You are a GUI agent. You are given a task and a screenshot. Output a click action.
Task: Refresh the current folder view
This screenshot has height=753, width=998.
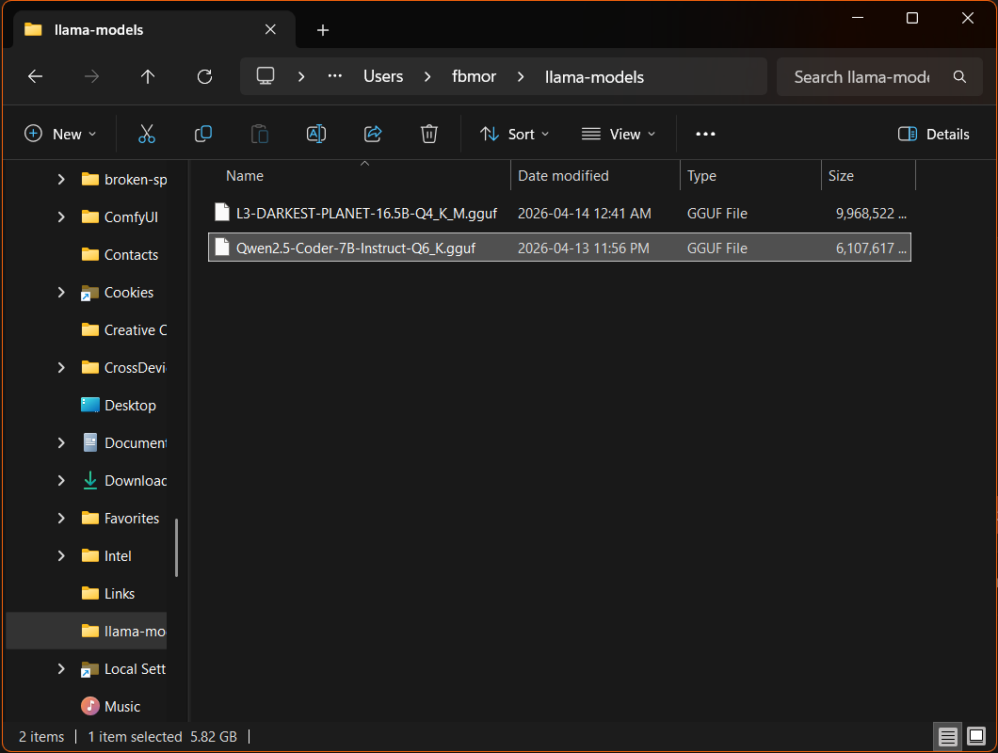pos(204,77)
